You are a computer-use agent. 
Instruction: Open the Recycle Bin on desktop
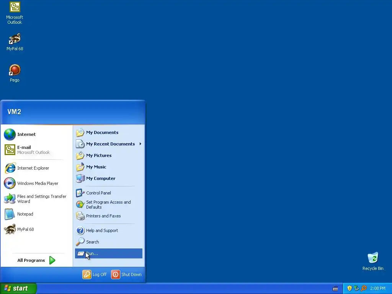[373, 261]
